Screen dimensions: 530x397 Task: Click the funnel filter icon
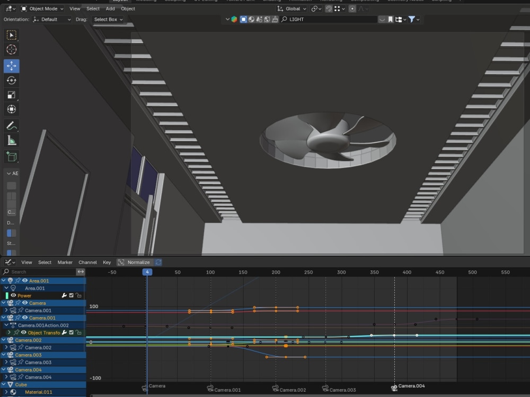412,20
